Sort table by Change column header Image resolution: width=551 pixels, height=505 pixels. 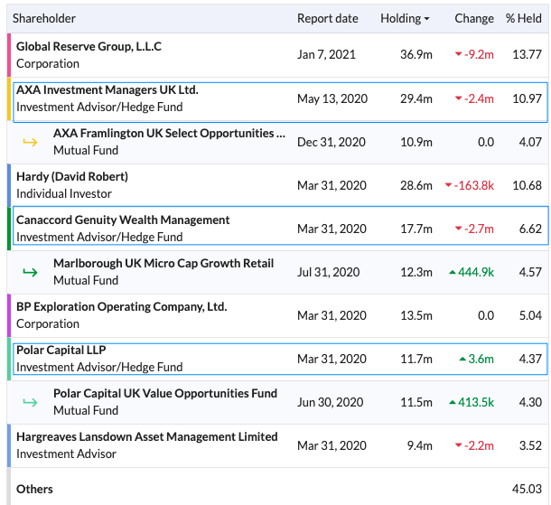pyautogui.click(x=474, y=18)
